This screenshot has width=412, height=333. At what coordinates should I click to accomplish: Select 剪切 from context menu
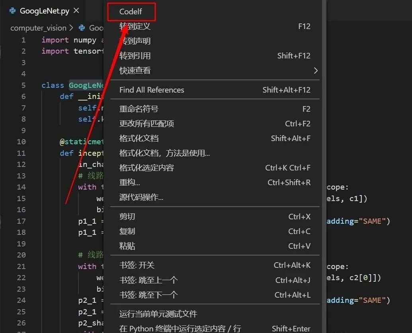(x=215, y=217)
